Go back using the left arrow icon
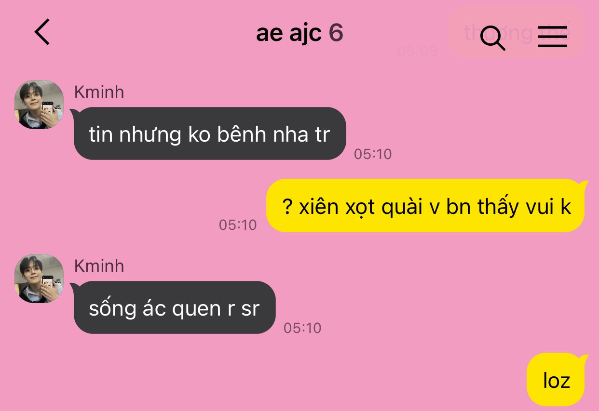 (x=42, y=32)
